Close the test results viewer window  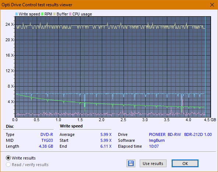click(212, 5)
